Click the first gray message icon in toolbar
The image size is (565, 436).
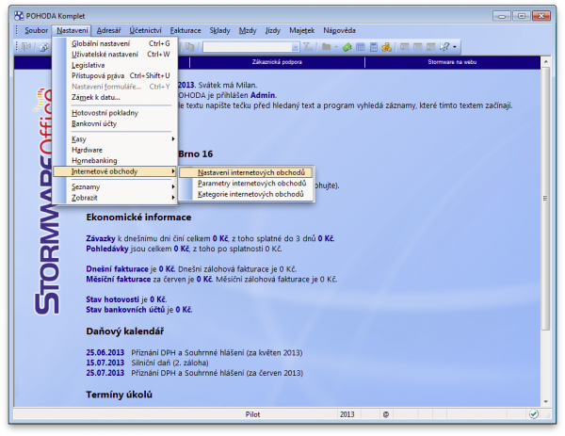405,47
